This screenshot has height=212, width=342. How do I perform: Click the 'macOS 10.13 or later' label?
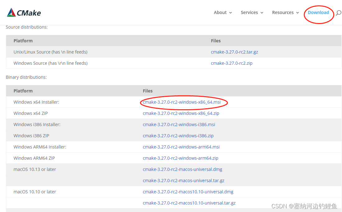[35, 169]
